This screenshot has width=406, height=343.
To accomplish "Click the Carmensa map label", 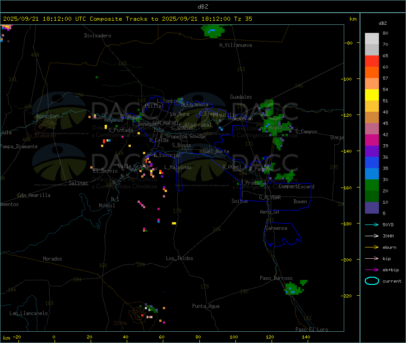I will point(276,228).
